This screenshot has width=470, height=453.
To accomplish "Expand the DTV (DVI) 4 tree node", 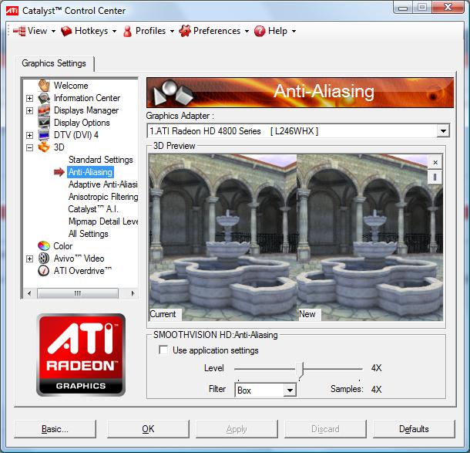I will pyautogui.click(x=29, y=135).
